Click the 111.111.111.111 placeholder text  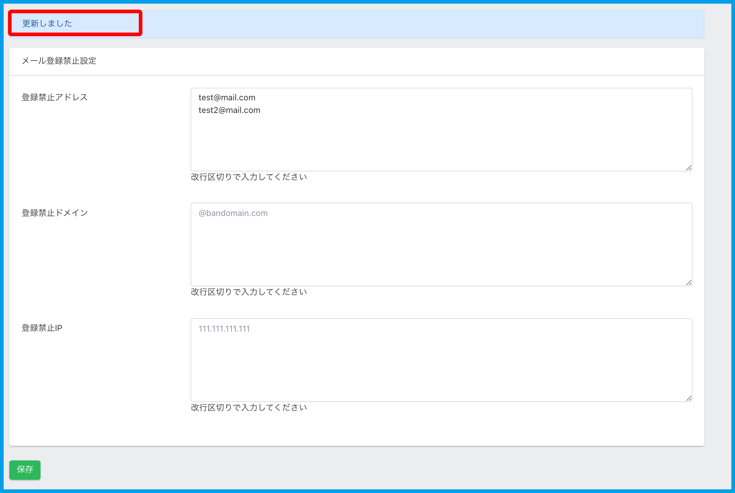pos(224,329)
